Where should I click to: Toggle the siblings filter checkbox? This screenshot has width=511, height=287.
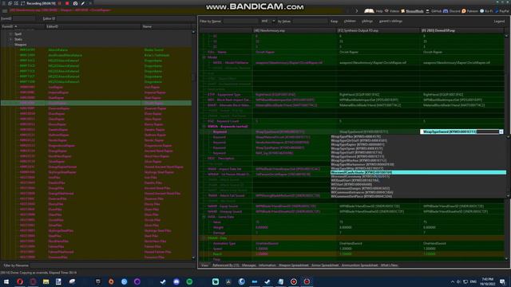tap(367, 22)
